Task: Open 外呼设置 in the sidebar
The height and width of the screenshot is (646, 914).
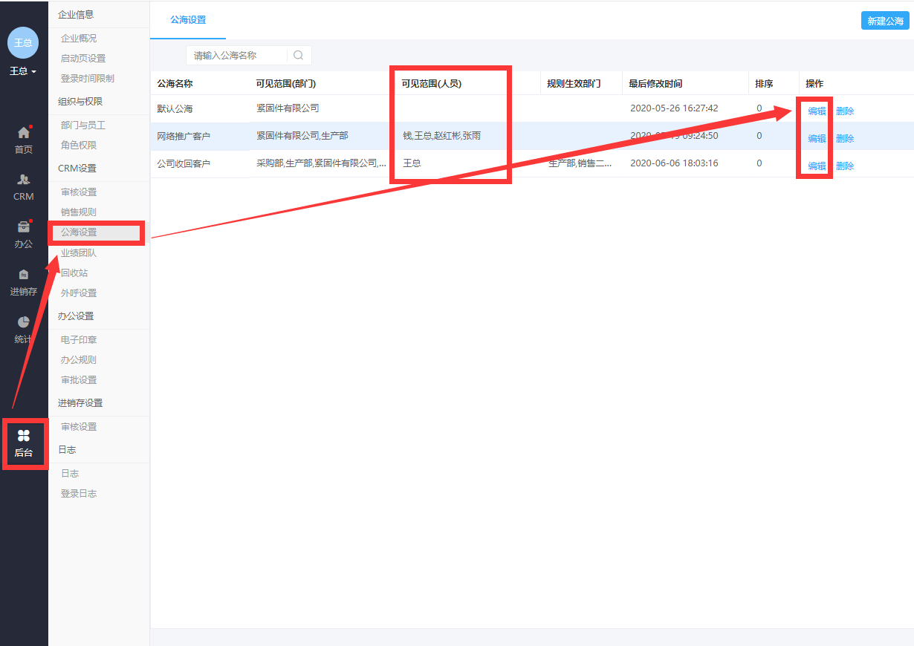Action: (79, 293)
